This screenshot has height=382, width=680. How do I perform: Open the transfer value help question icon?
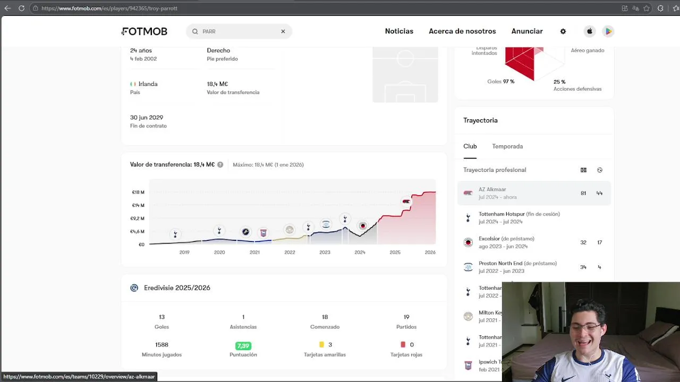coord(220,164)
